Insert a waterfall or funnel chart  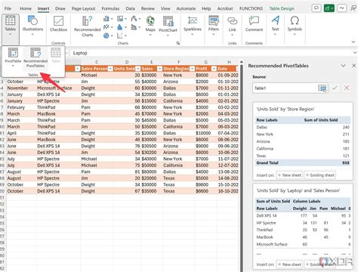click(135, 19)
